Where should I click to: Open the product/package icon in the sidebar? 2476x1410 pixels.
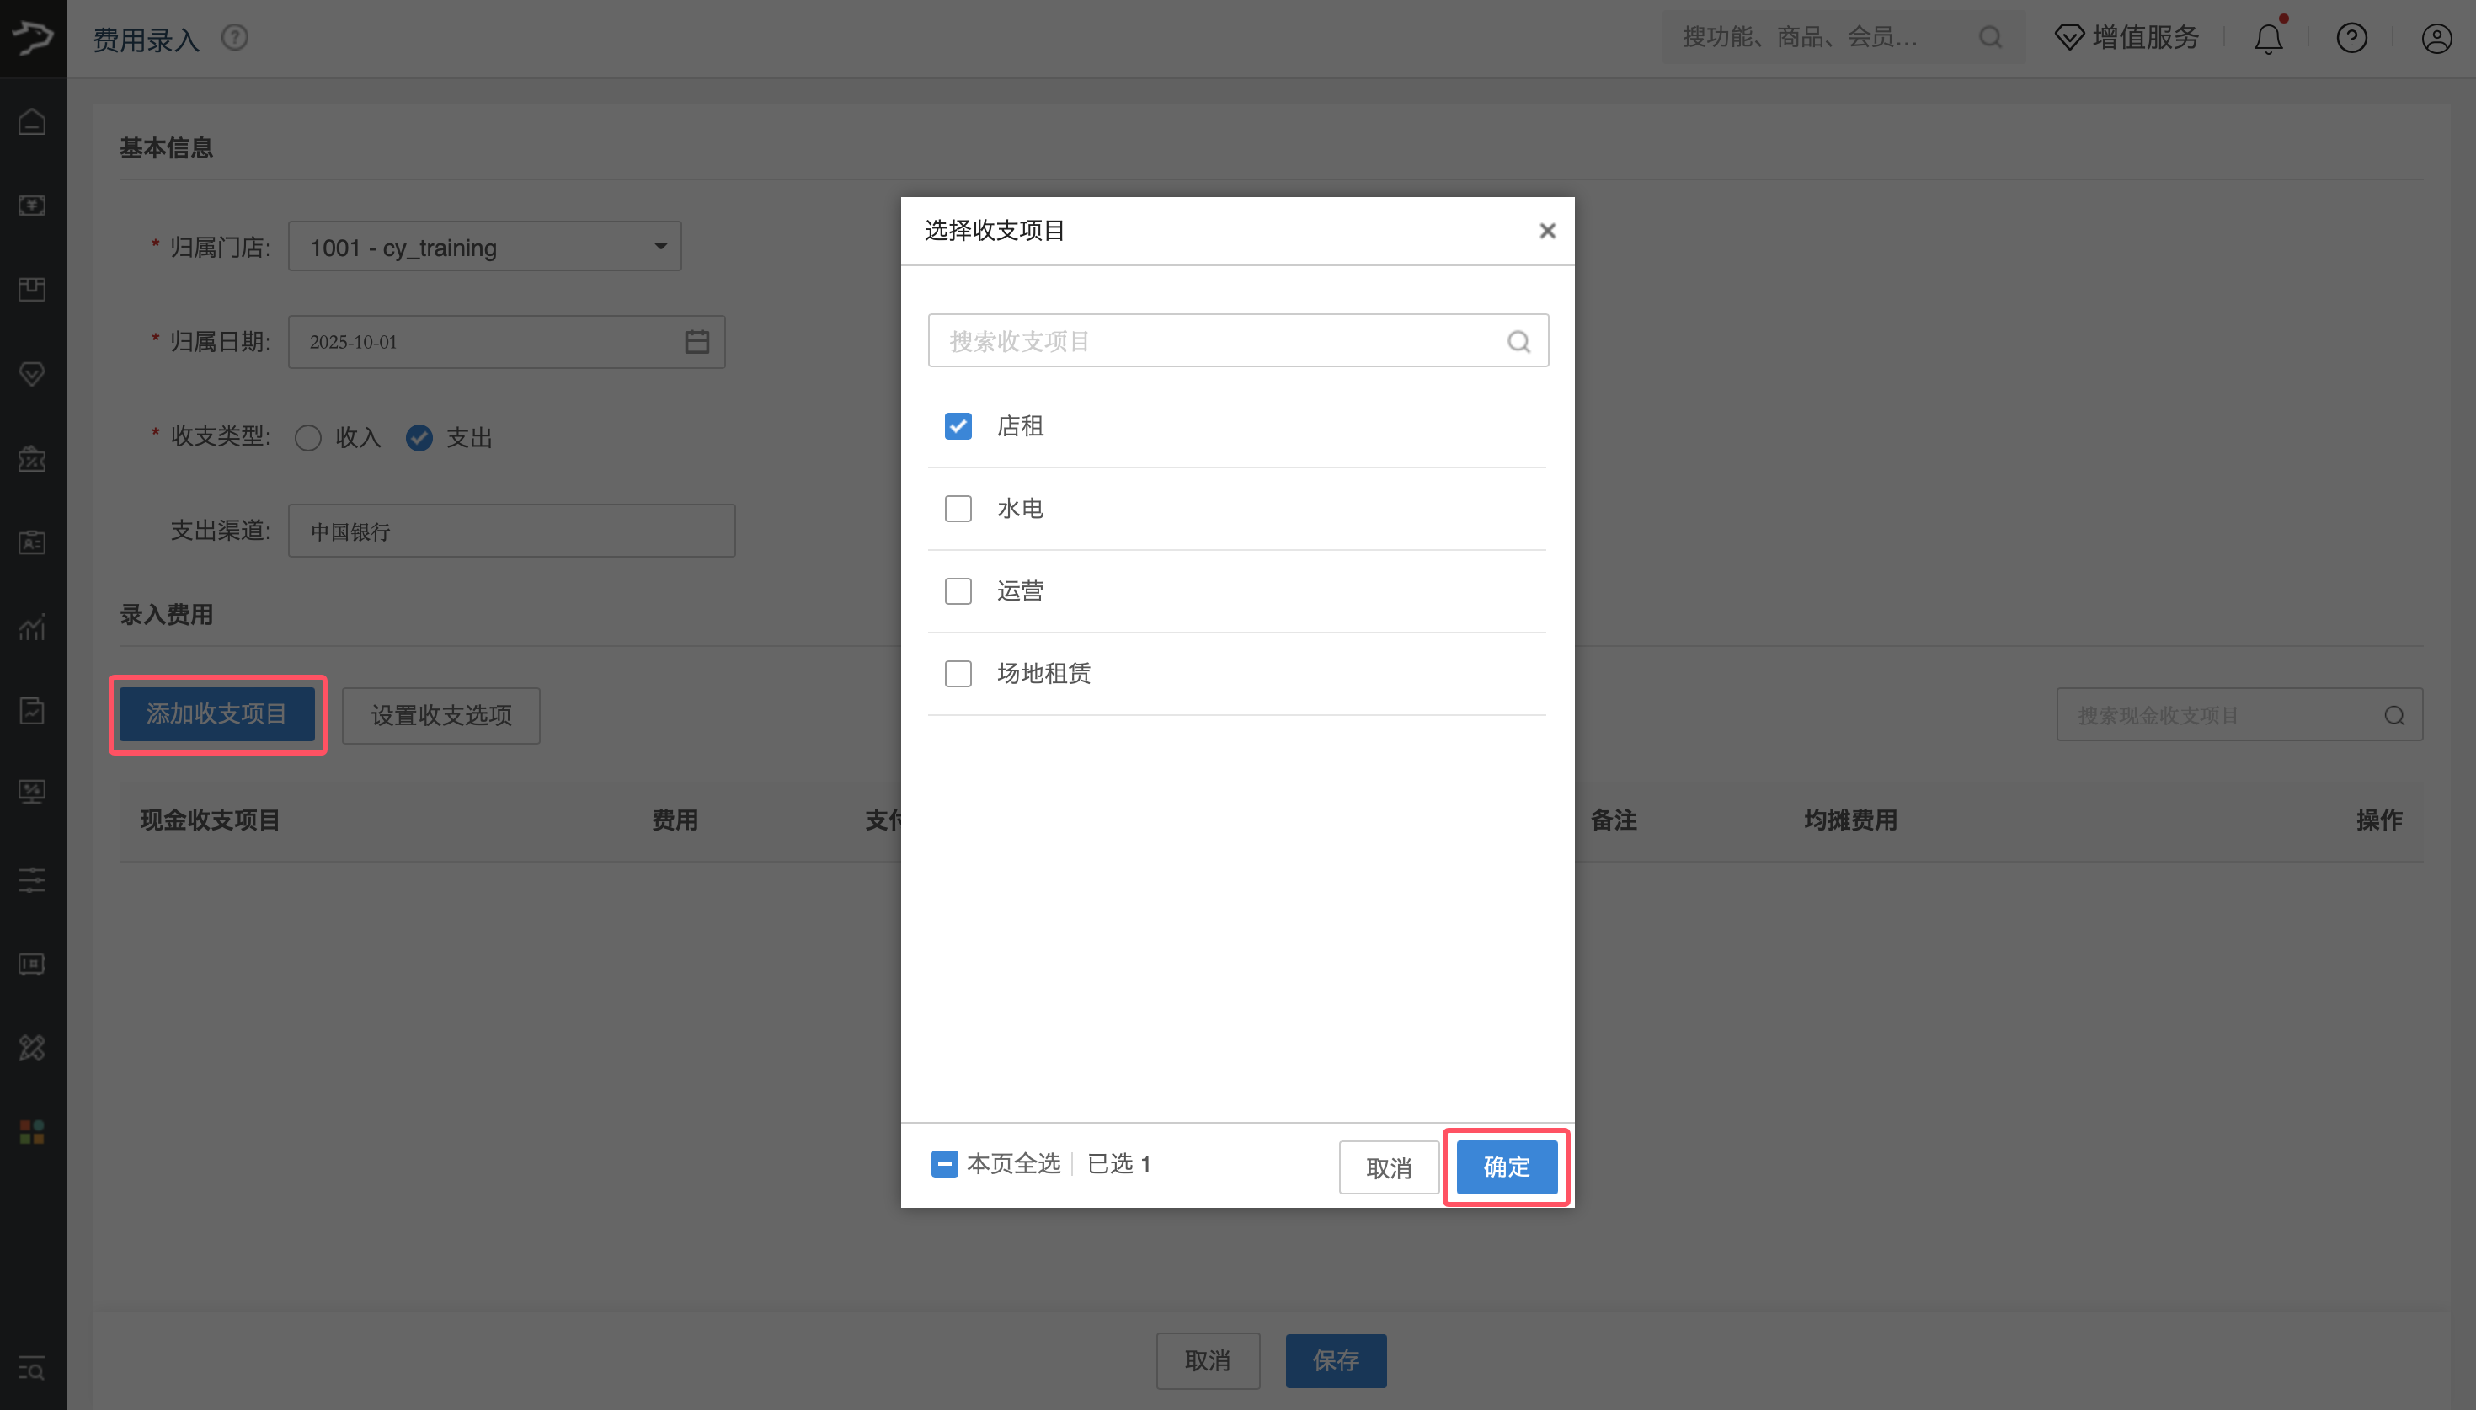pyautogui.click(x=32, y=289)
